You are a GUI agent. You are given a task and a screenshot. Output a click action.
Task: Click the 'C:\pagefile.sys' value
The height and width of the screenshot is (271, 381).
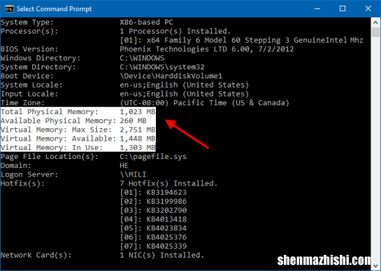coord(153,157)
